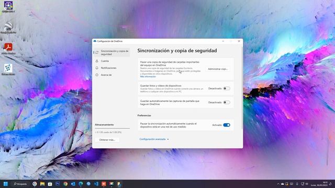This screenshot has width=335, height=188.
Task: Close the Configuración de OneDrive window
Action: tap(239, 41)
